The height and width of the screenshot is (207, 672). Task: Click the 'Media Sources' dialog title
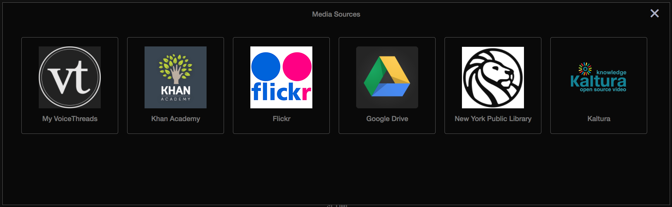(x=336, y=14)
